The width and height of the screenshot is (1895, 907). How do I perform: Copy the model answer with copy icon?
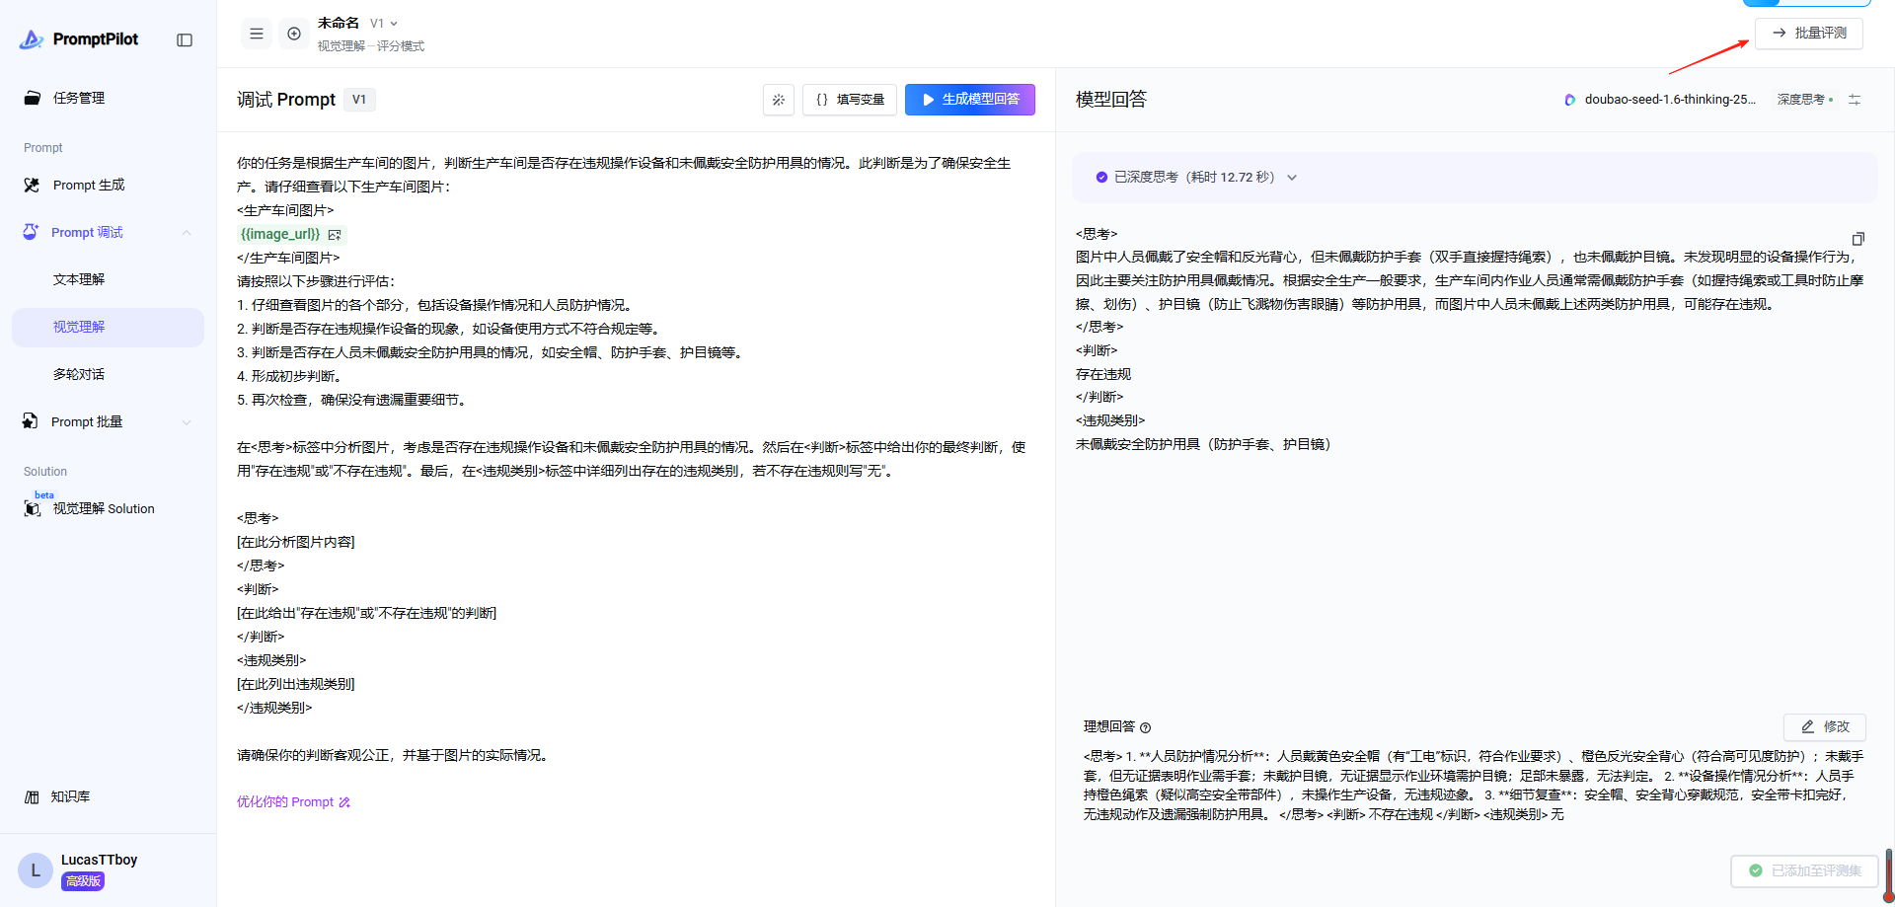pyautogui.click(x=1857, y=239)
